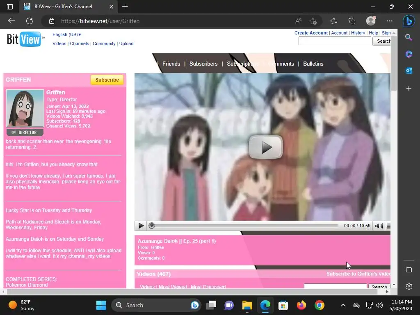Open the History link
420x315 pixels.
click(x=358, y=33)
